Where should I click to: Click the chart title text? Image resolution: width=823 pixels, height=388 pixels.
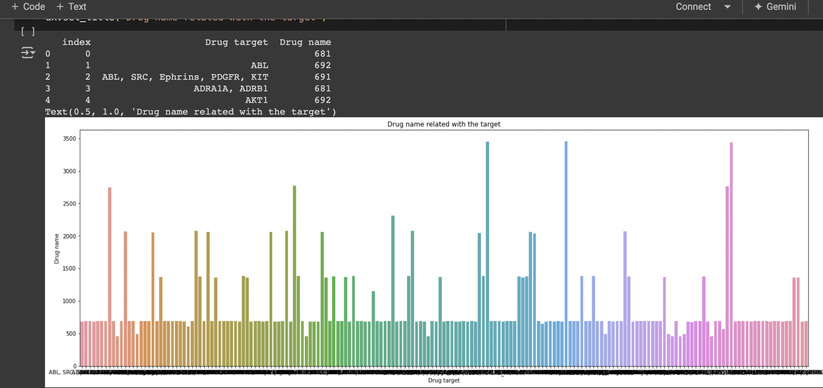pyautogui.click(x=444, y=124)
